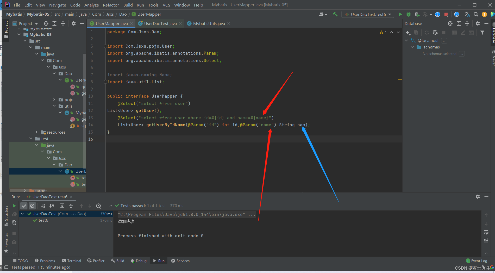
Task: Hide the Project panel with minus icon
Action: point(82,23)
